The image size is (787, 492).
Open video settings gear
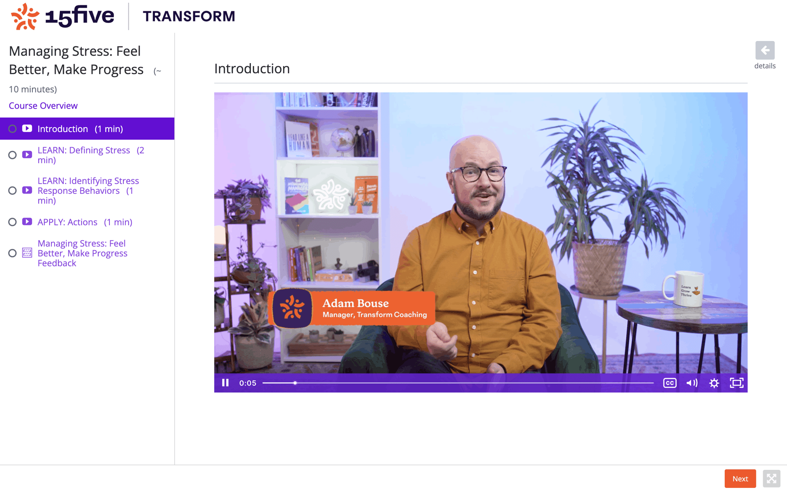tap(714, 383)
